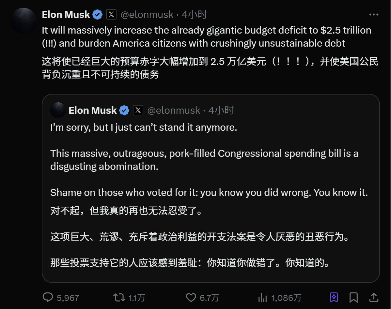Click the purple sparkle bookmark icon

coord(334,297)
